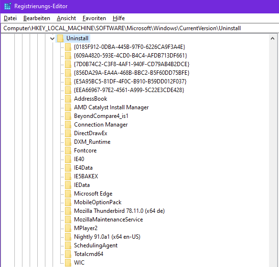Screen dimensions: 279x267
Task: Select the Uninstall key label
Action: (77, 38)
